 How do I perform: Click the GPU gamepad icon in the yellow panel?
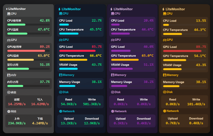pyautogui.click(x=165, y=40)
